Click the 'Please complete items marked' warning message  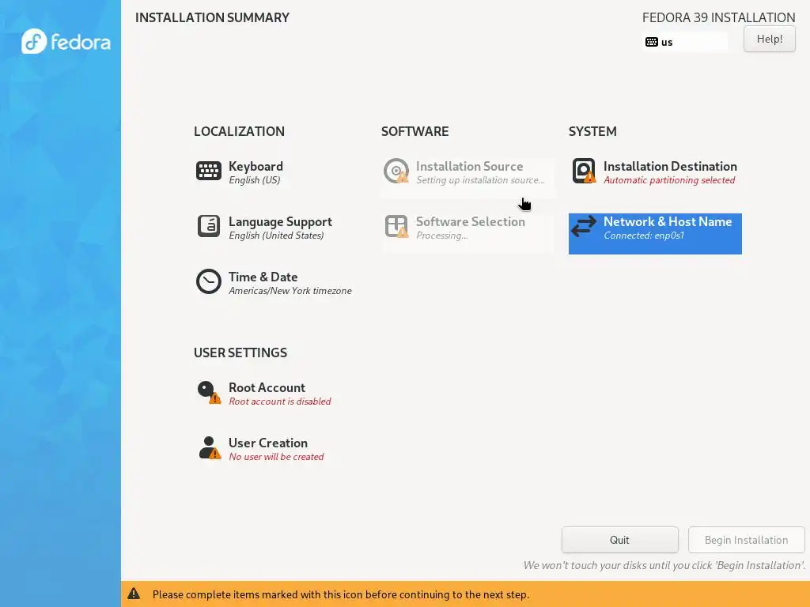(340, 594)
